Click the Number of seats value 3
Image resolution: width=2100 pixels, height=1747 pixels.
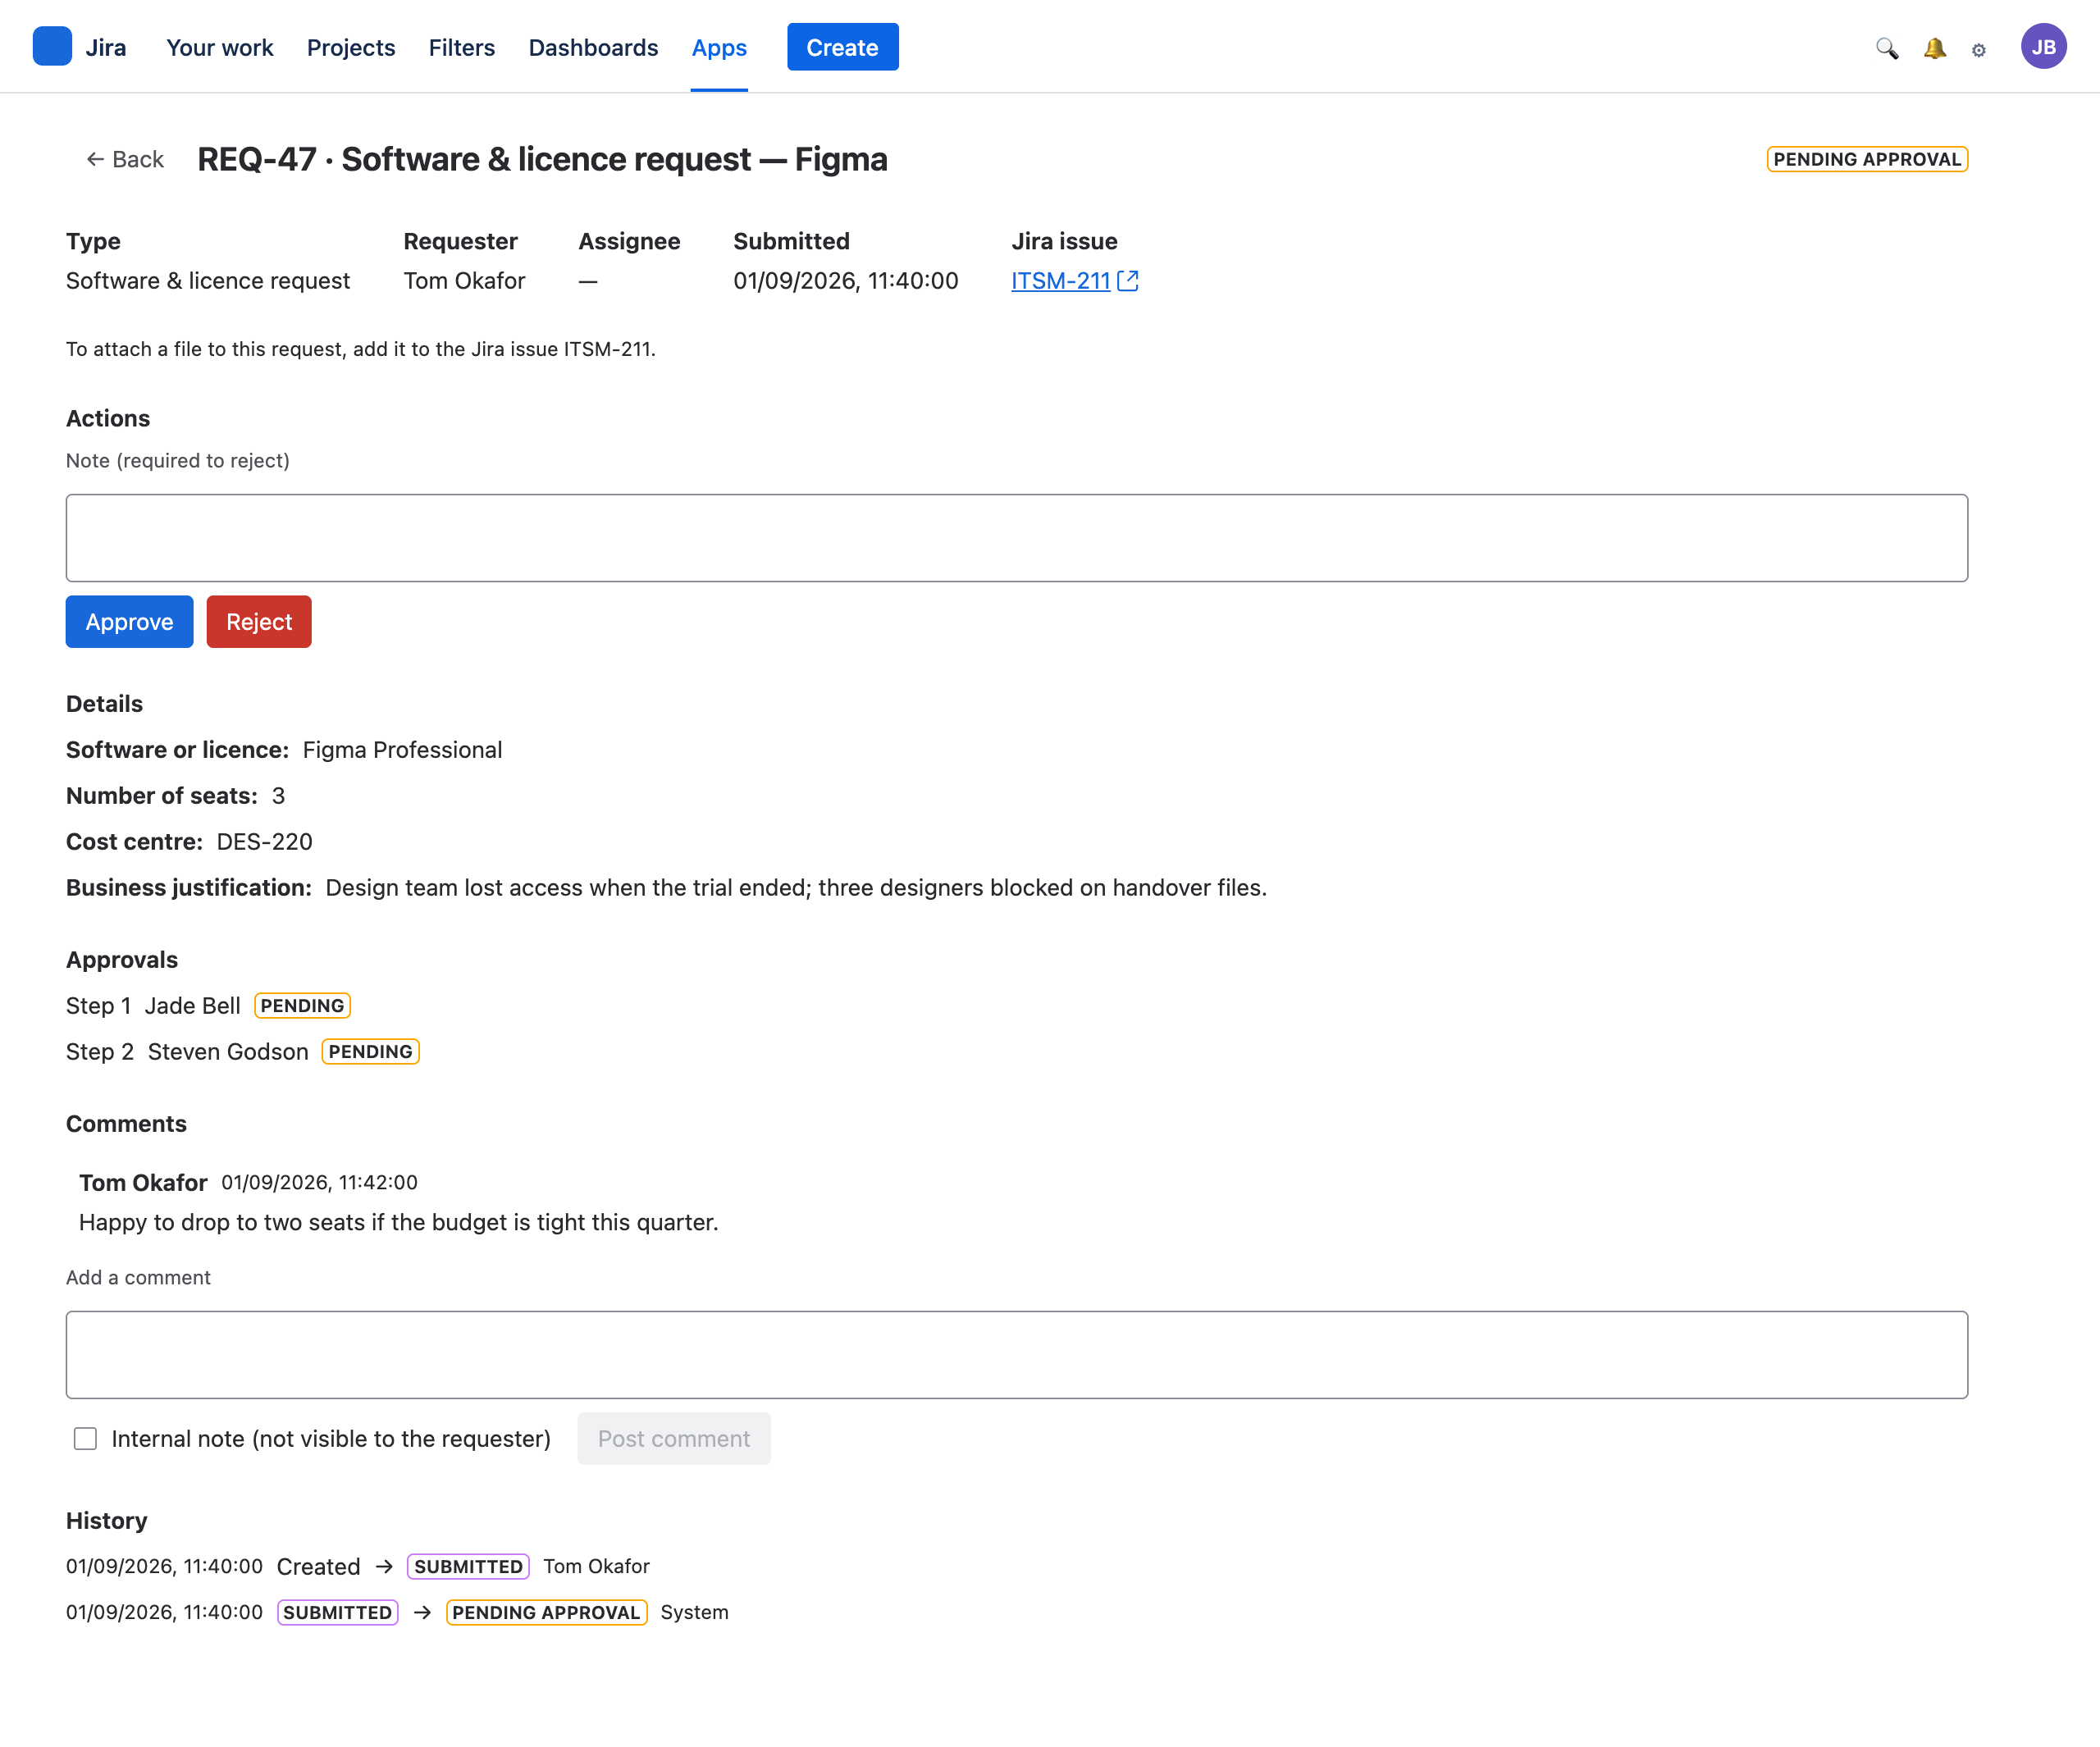(278, 796)
